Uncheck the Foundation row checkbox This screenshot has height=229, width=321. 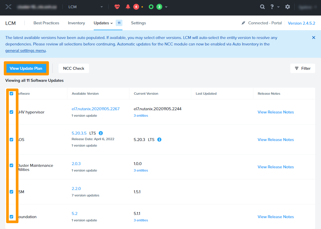[x=11, y=217]
